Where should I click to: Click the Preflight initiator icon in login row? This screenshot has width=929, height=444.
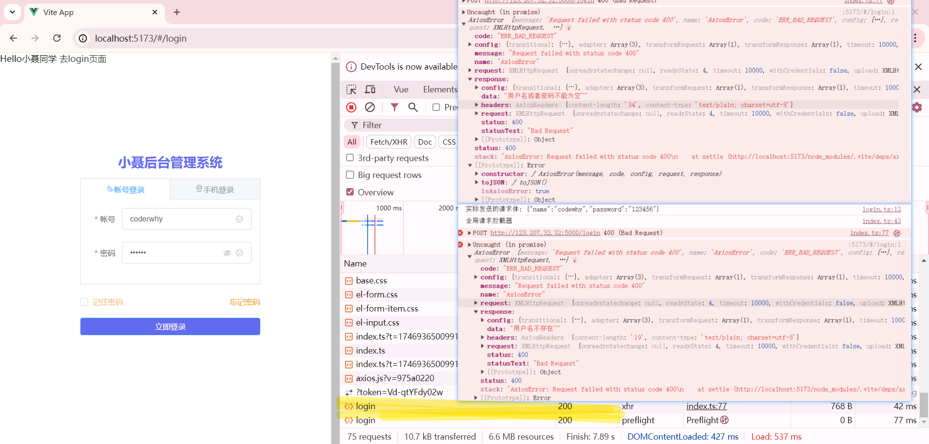pyautogui.click(x=724, y=420)
